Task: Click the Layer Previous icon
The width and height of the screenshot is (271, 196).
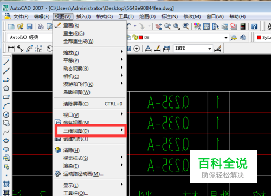Action: 243,37
